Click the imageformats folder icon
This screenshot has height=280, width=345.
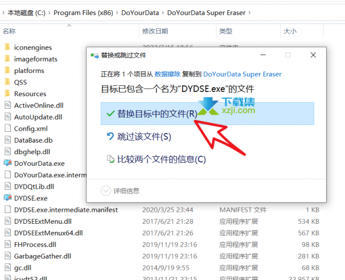[x=7, y=59]
